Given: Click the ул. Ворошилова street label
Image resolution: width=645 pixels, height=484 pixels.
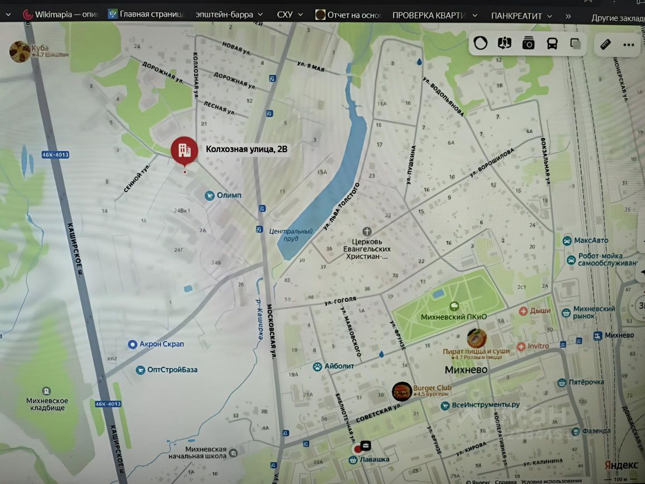Looking at the screenshot, I should 492,163.
